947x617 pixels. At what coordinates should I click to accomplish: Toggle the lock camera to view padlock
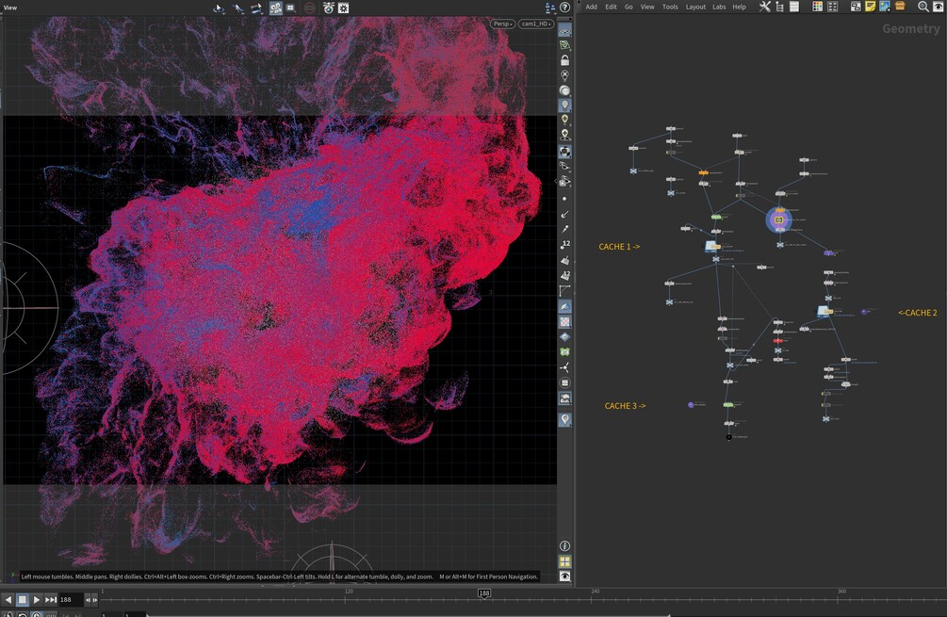[x=564, y=60]
